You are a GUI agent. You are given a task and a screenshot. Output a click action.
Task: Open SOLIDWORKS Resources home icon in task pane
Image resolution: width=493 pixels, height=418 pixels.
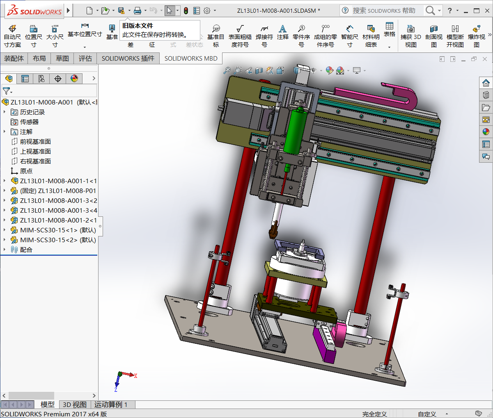tap(486, 83)
